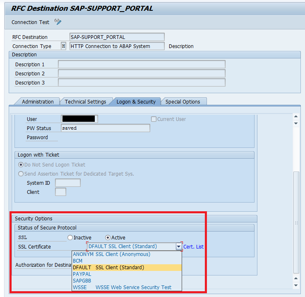305x297 pixels.
Task: Click the System ID input box
Action: pos(68,183)
